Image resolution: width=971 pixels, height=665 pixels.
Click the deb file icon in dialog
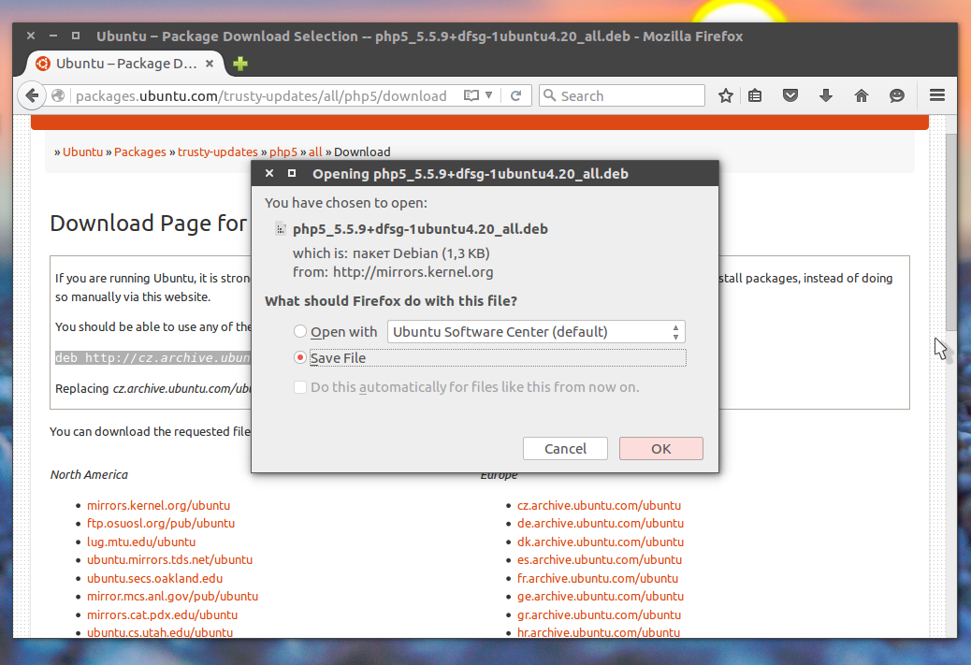(x=281, y=229)
